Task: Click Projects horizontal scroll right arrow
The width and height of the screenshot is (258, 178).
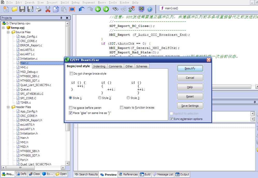Action: point(63,168)
